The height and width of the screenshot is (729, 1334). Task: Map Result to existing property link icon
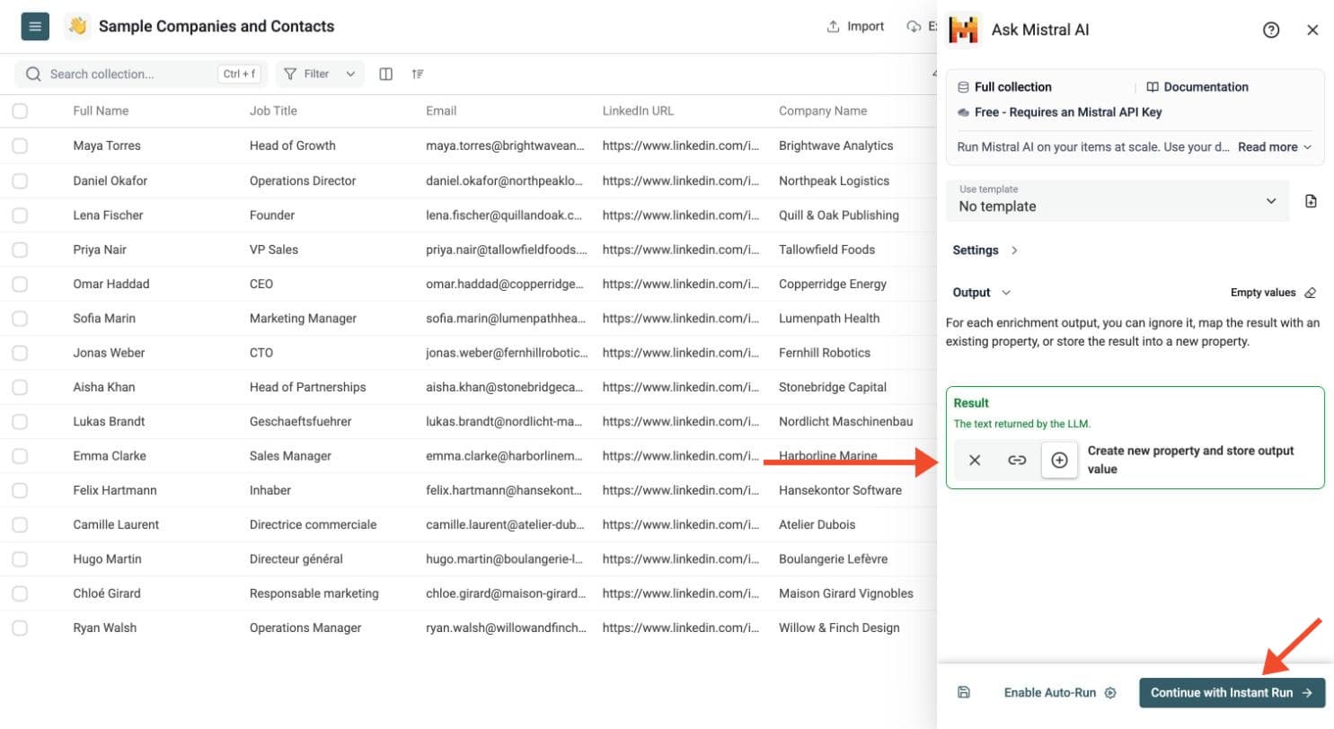(x=1017, y=460)
